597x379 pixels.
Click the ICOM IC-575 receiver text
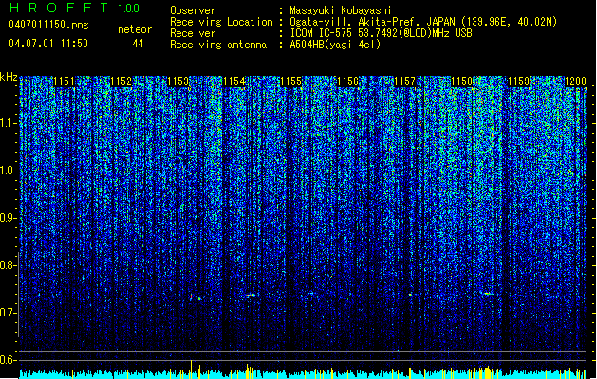tap(381, 33)
